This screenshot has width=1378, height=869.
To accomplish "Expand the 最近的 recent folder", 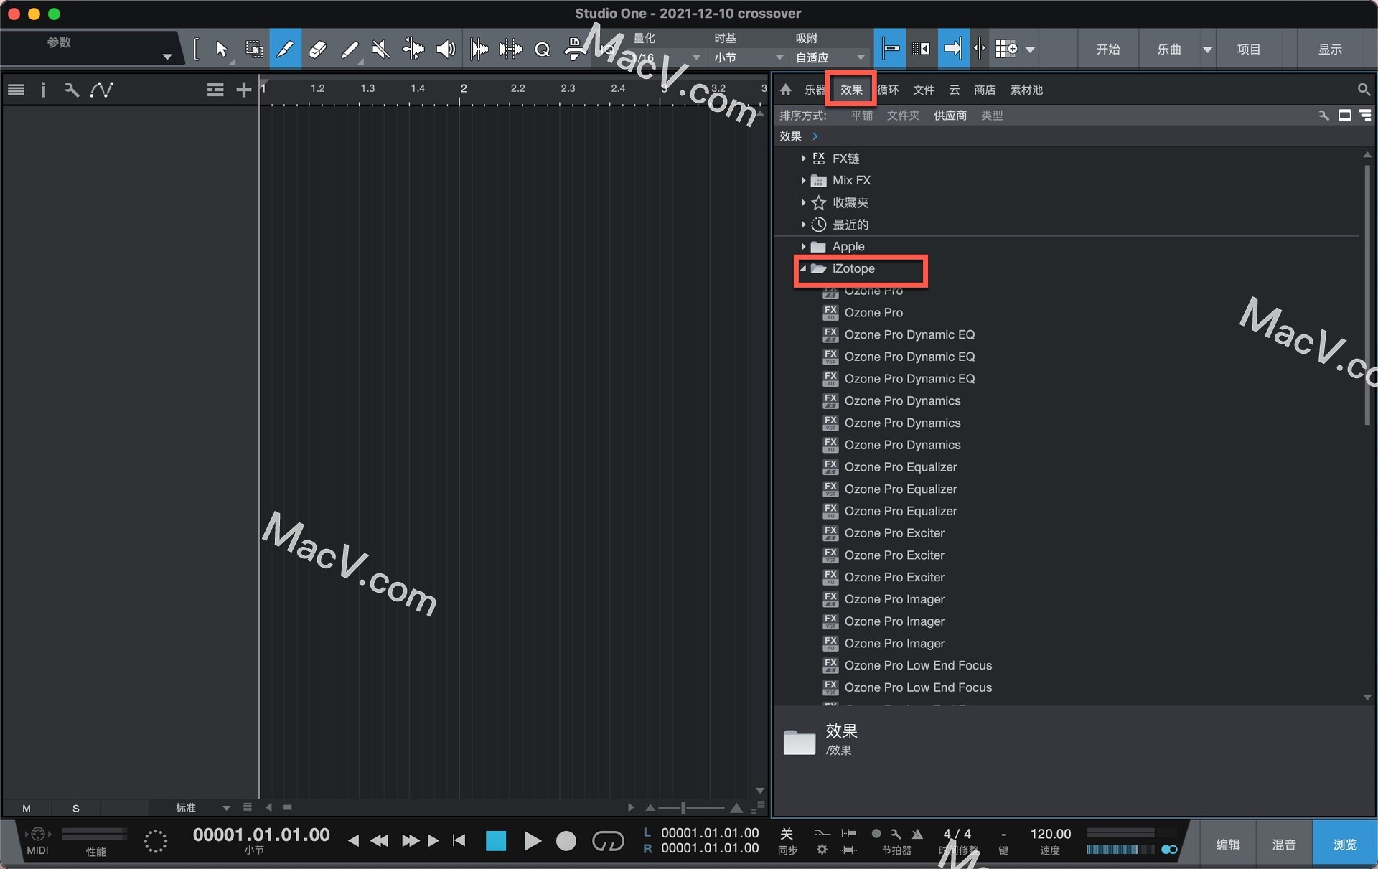I will pos(803,225).
